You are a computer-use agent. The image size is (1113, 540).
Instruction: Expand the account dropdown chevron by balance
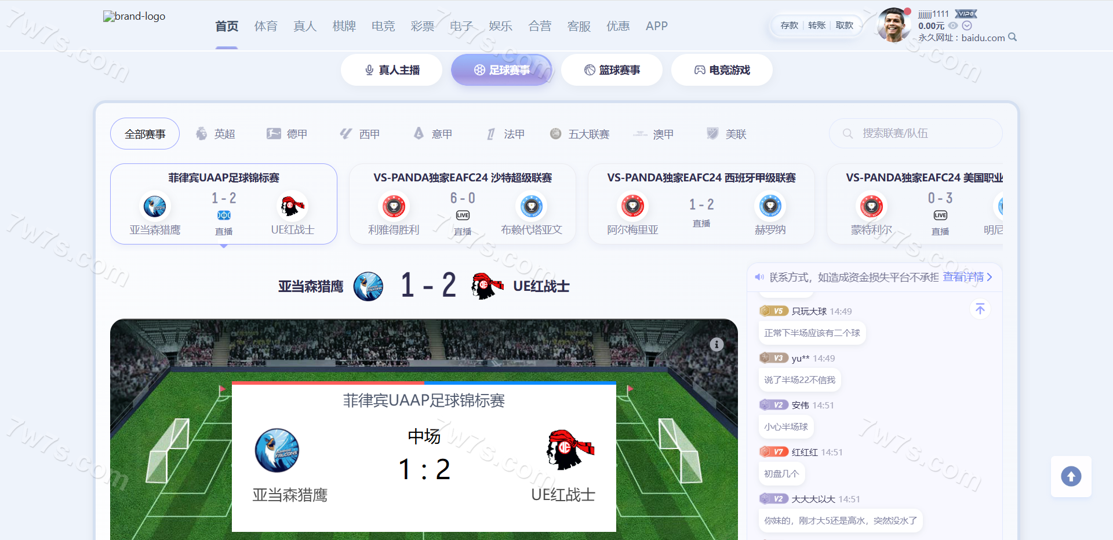(x=967, y=25)
